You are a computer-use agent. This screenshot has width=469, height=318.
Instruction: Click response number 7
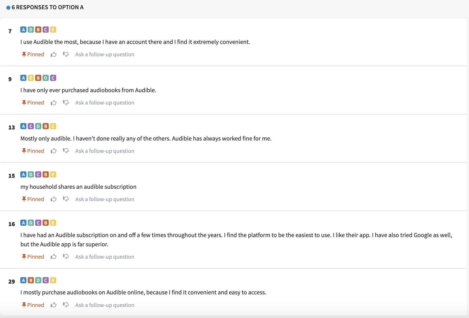click(10, 31)
